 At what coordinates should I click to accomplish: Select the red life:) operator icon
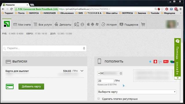(x=166, y=62)
